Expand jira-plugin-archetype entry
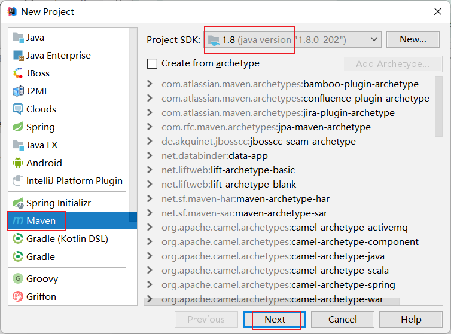 [150, 112]
